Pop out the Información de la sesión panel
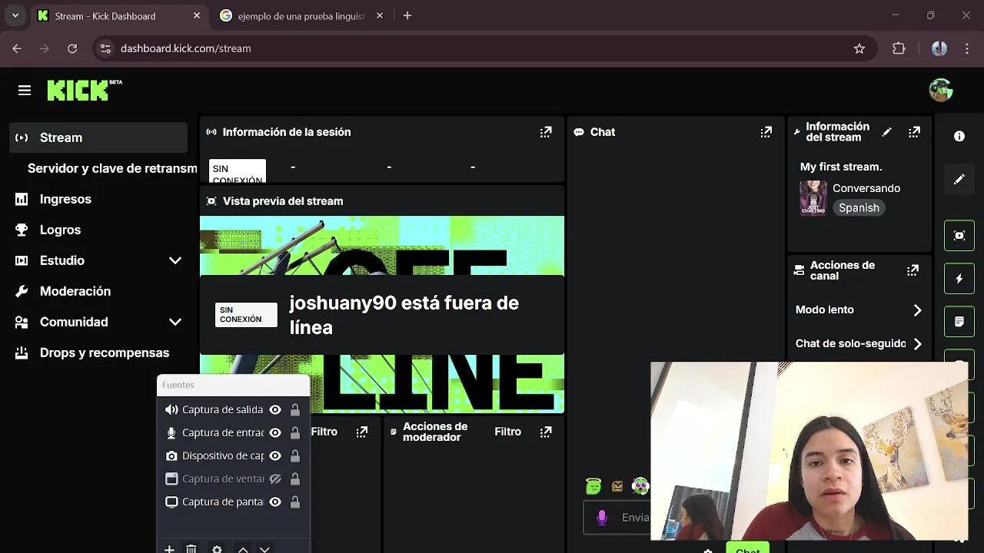Screen dimensions: 984x553 click(x=546, y=132)
